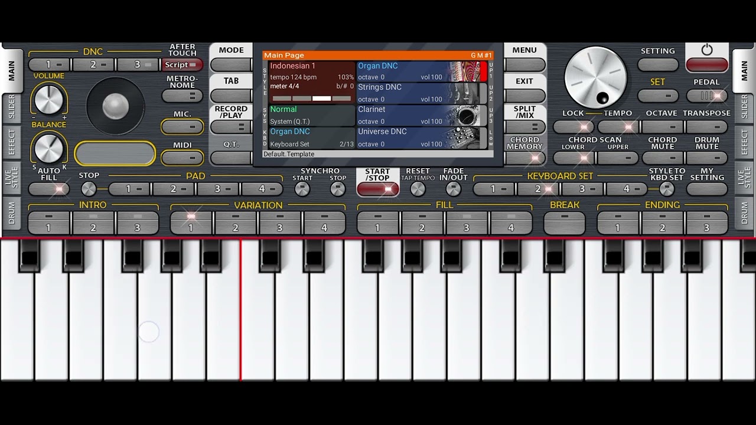The height and width of the screenshot is (425, 756).
Task: Adjust the Balance knob
Action: pos(49,148)
